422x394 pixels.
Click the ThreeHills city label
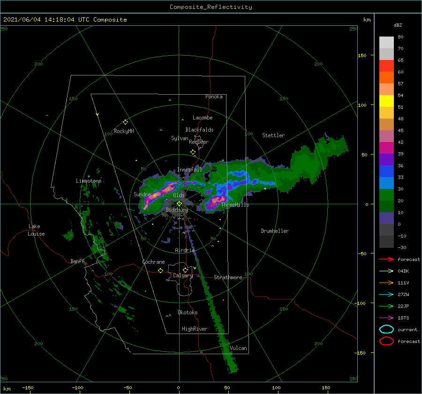(235, 205)
